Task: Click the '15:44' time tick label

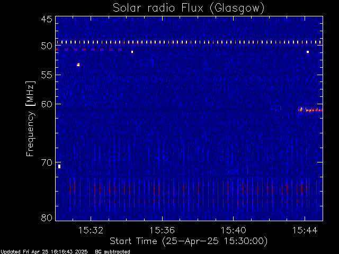Action: pyautogui.click(x=305, y=230)
